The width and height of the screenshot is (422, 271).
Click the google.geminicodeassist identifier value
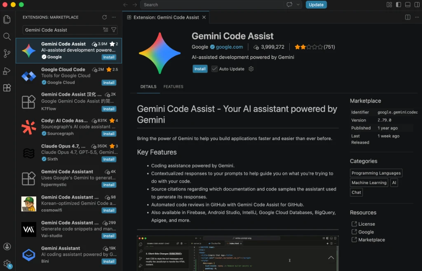point(398,112)
